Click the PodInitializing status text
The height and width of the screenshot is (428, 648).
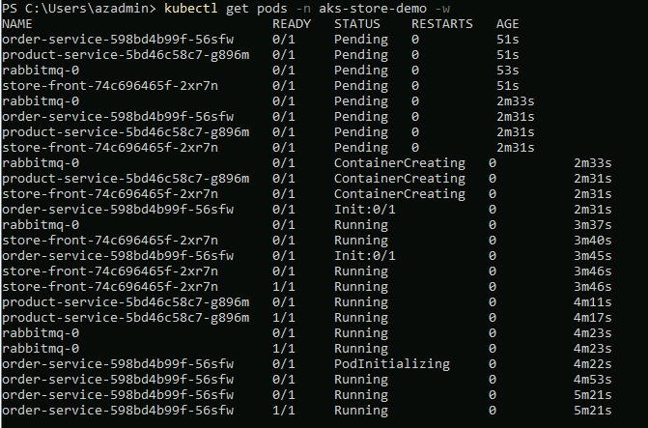(392, 364)
